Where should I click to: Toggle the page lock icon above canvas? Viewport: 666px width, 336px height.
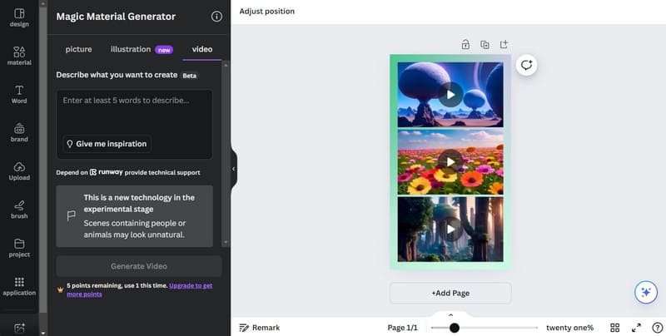(465, 44)
